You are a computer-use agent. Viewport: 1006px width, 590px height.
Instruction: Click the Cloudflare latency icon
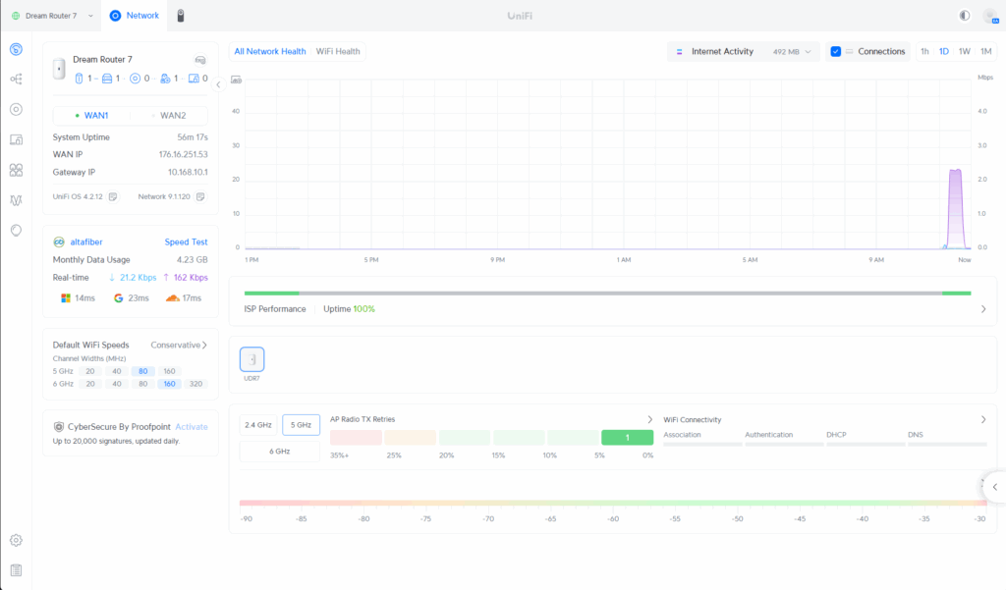point(173,298)
